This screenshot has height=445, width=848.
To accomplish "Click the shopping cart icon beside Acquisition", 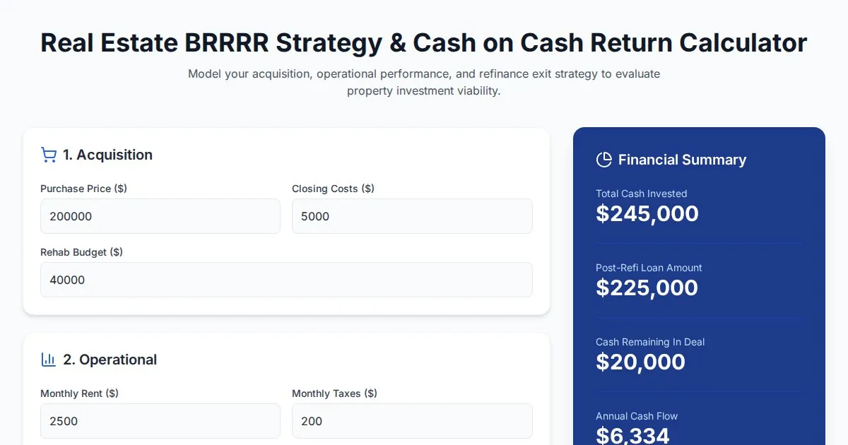I will 49,155.
